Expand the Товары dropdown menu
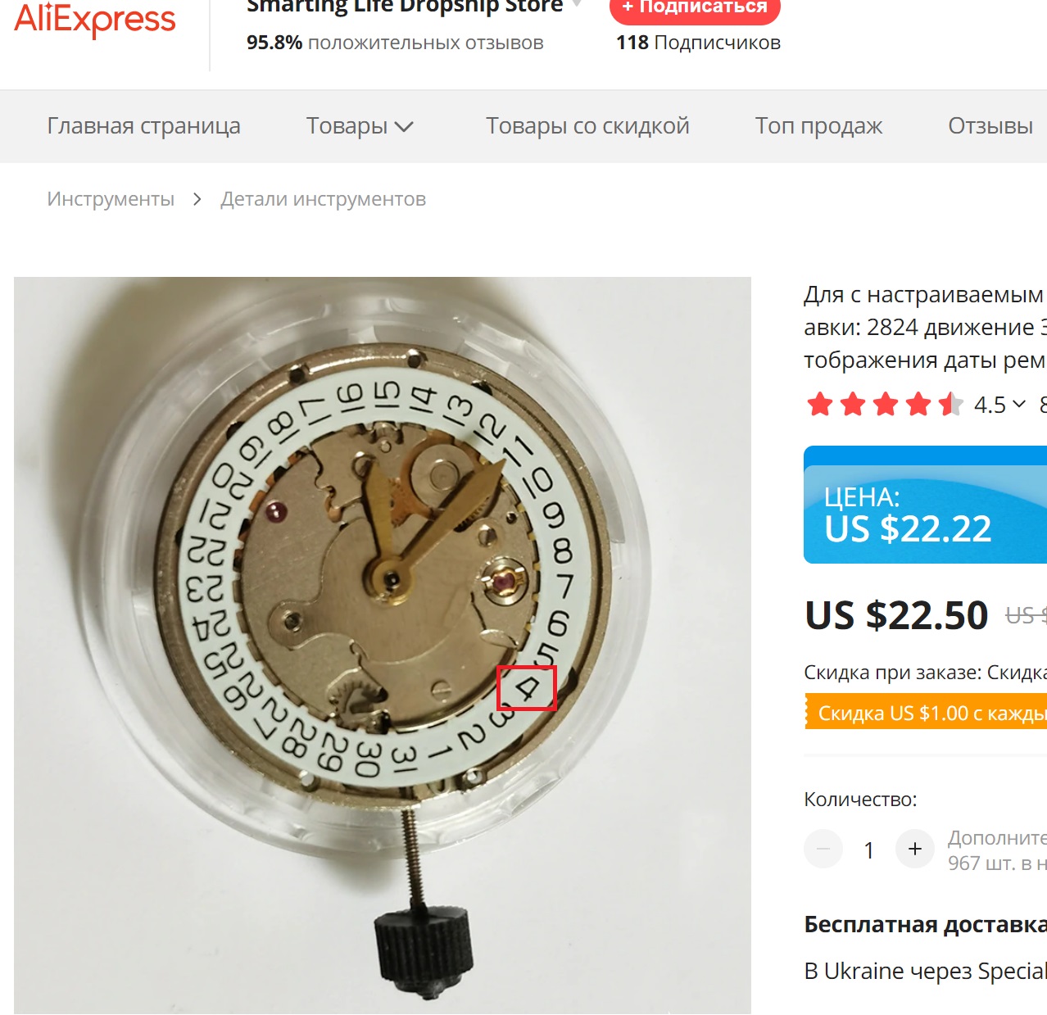 (x=360, y=126)
